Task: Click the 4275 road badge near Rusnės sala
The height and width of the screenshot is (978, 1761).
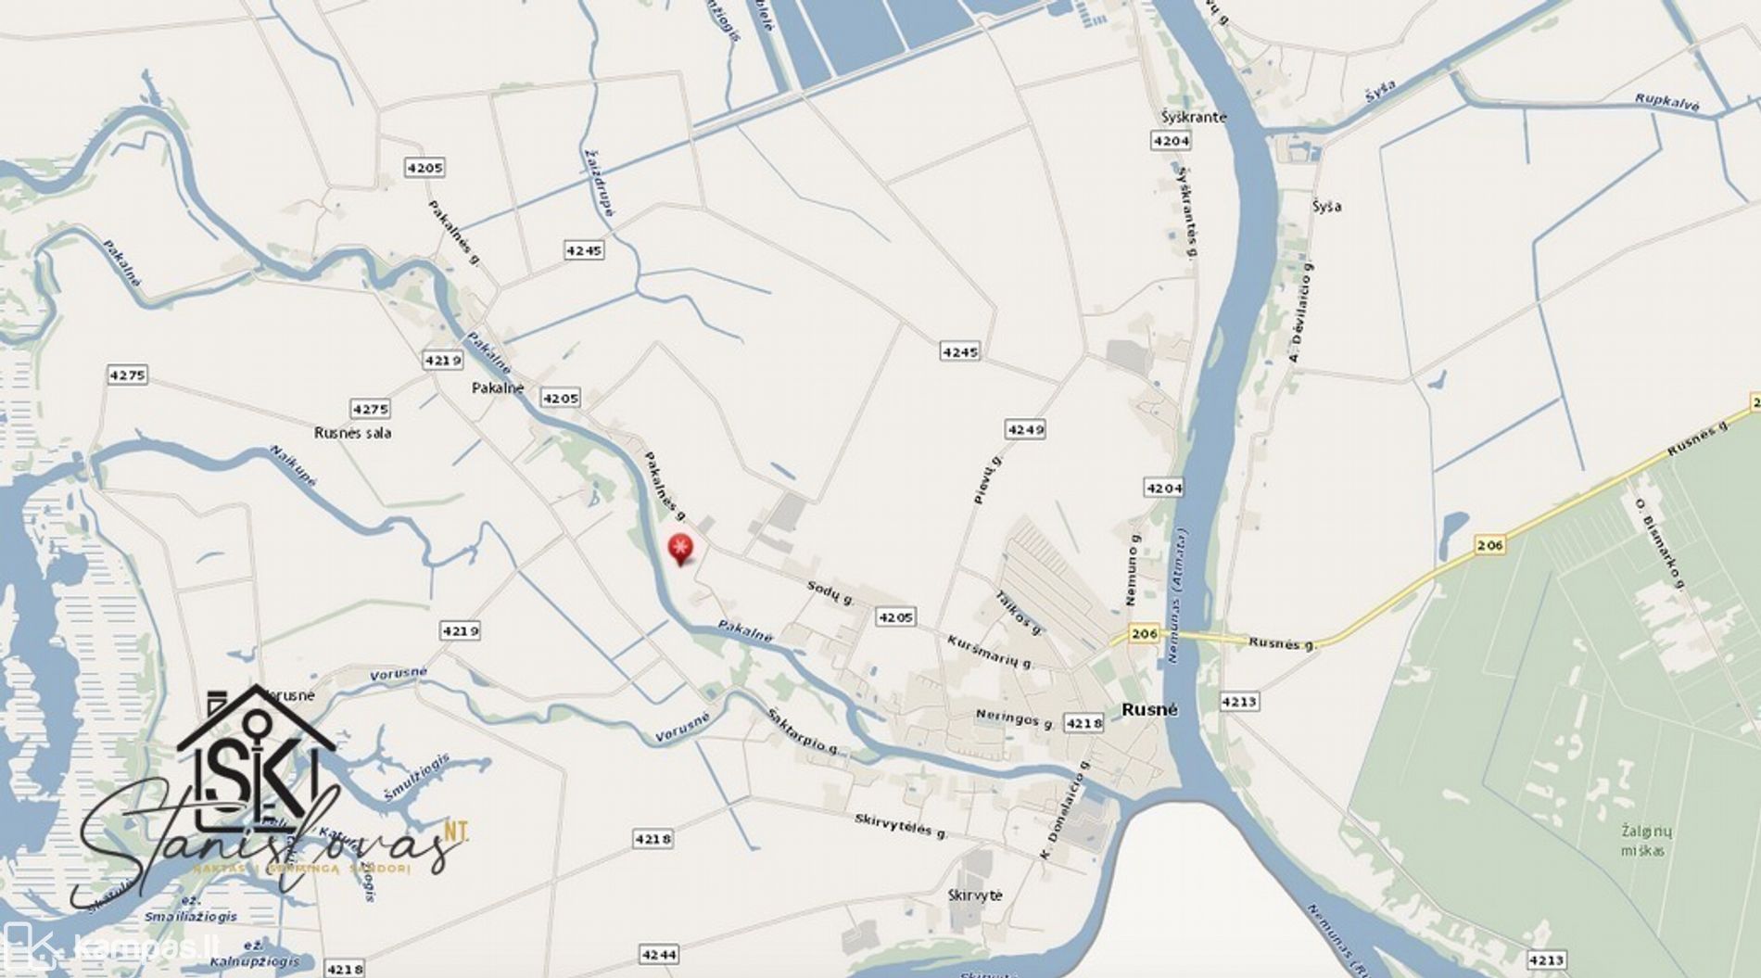Action: pos(370,409)
